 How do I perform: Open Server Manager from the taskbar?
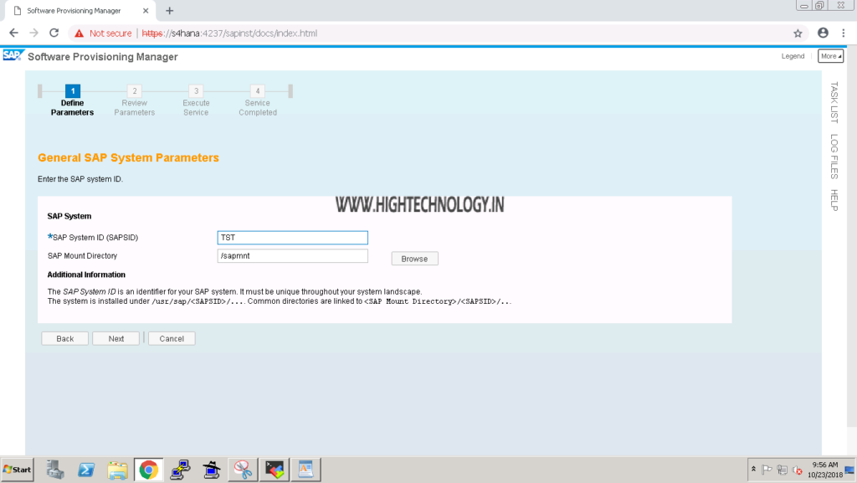coord(54,470)
